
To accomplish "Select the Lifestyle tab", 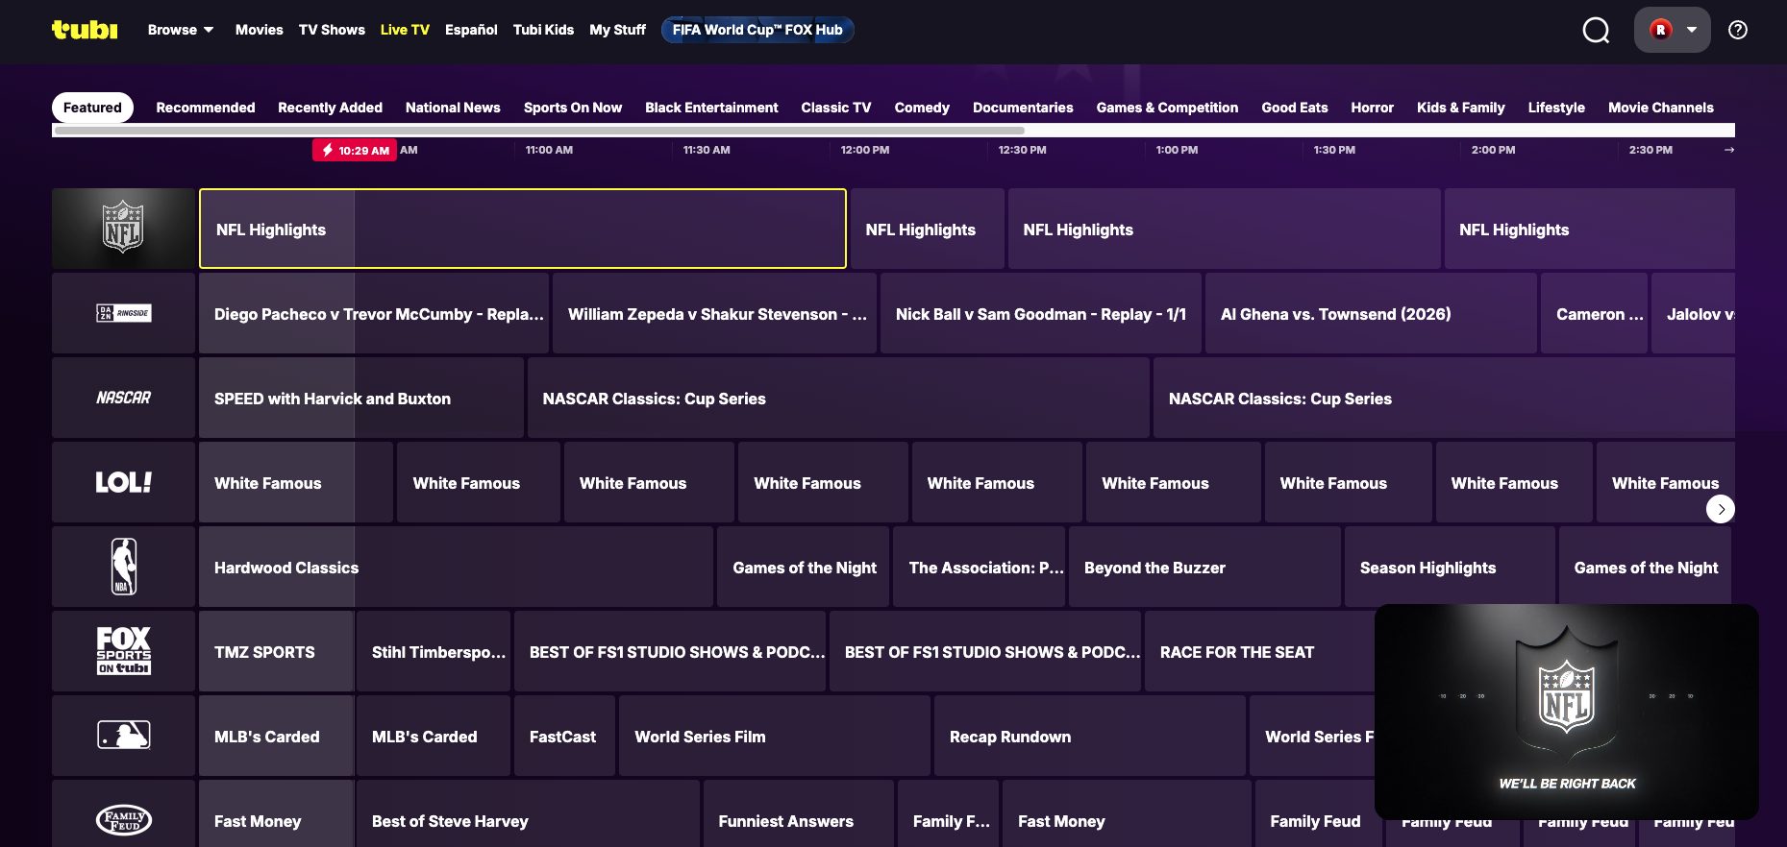I will click(x=1556, y=108).
